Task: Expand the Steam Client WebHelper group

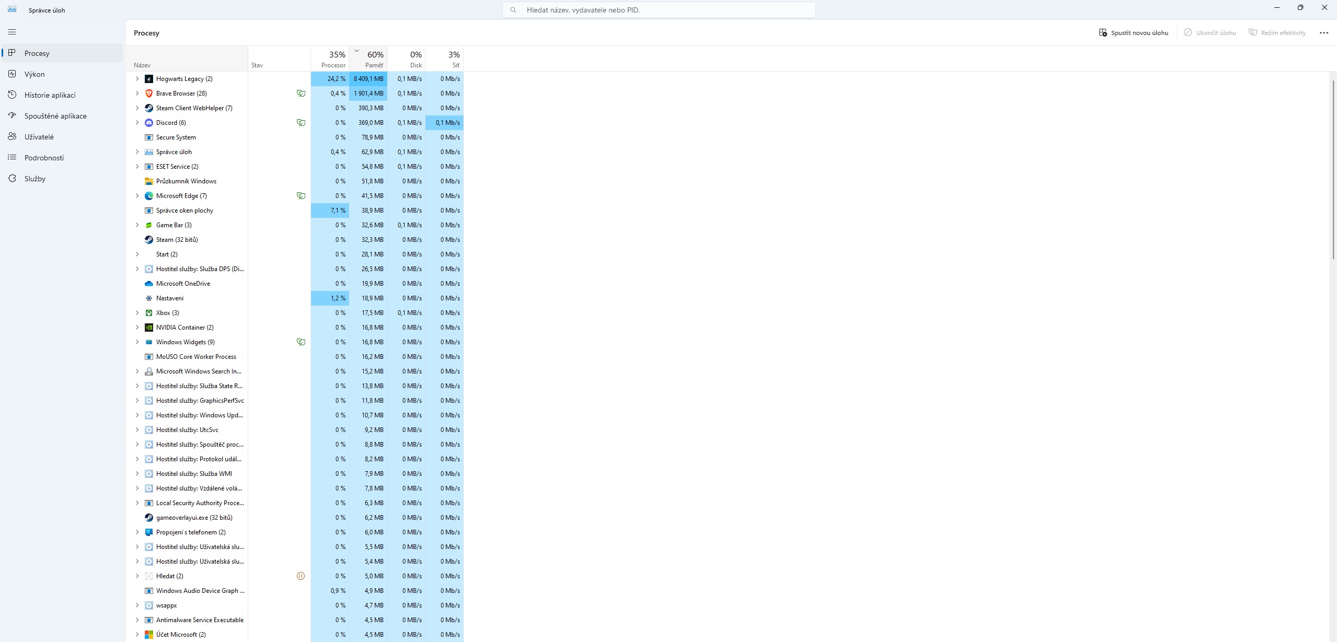Action: pos(137,108)
